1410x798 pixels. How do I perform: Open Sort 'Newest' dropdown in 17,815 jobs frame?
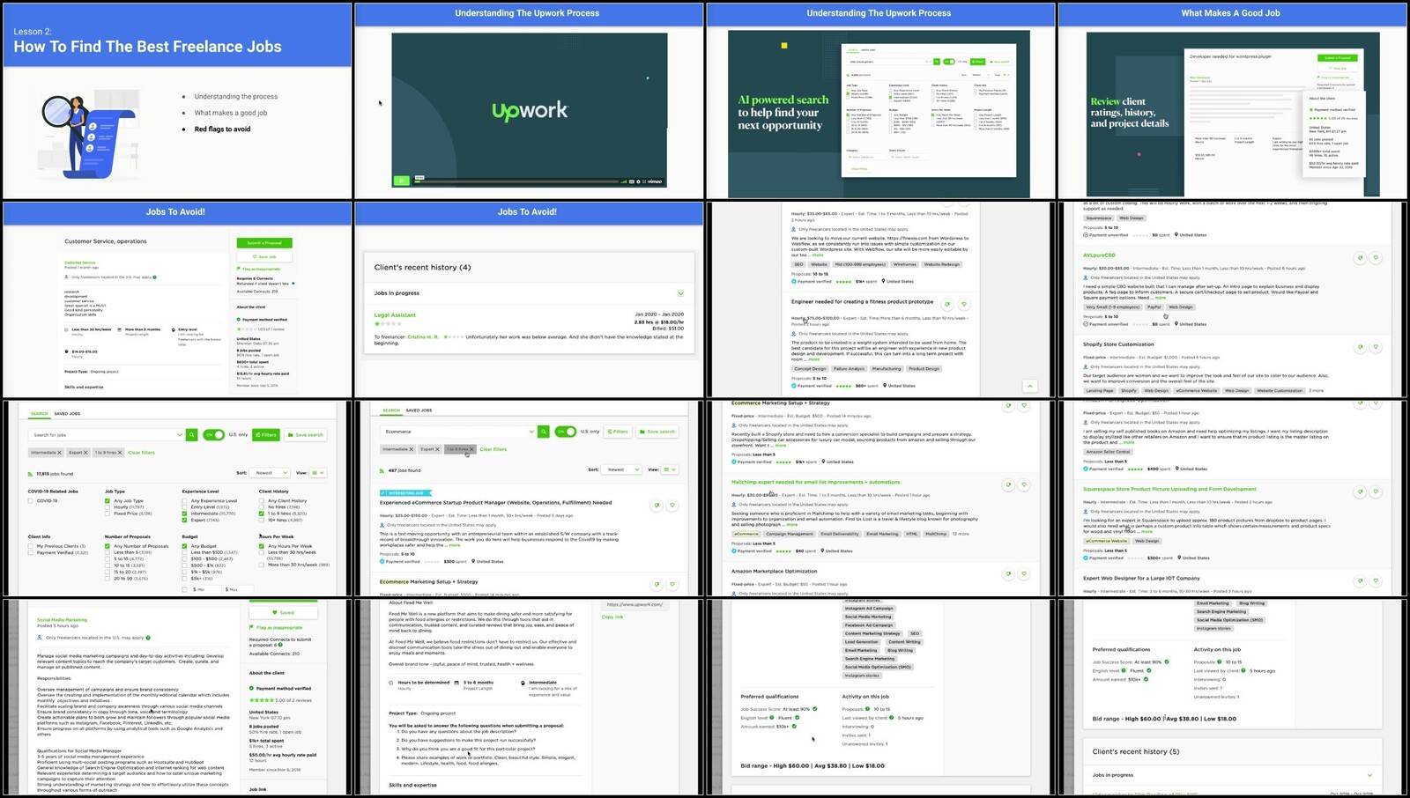[270, 473]
